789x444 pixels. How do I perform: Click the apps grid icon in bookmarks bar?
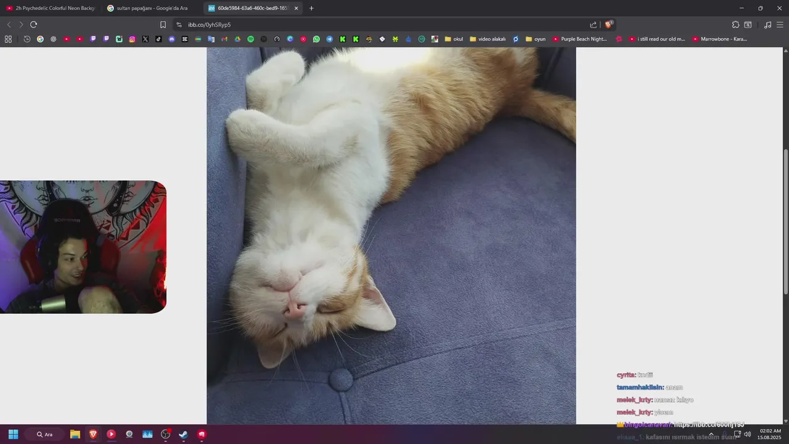(8, 39)
